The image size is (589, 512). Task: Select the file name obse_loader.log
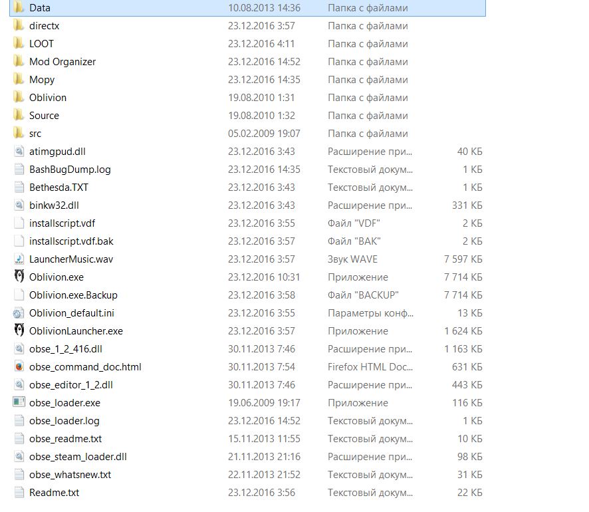click(x=64, y=421)
